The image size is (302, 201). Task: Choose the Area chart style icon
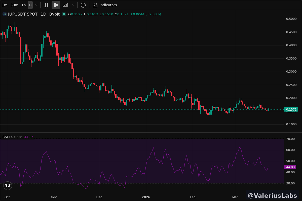point(65,5)
